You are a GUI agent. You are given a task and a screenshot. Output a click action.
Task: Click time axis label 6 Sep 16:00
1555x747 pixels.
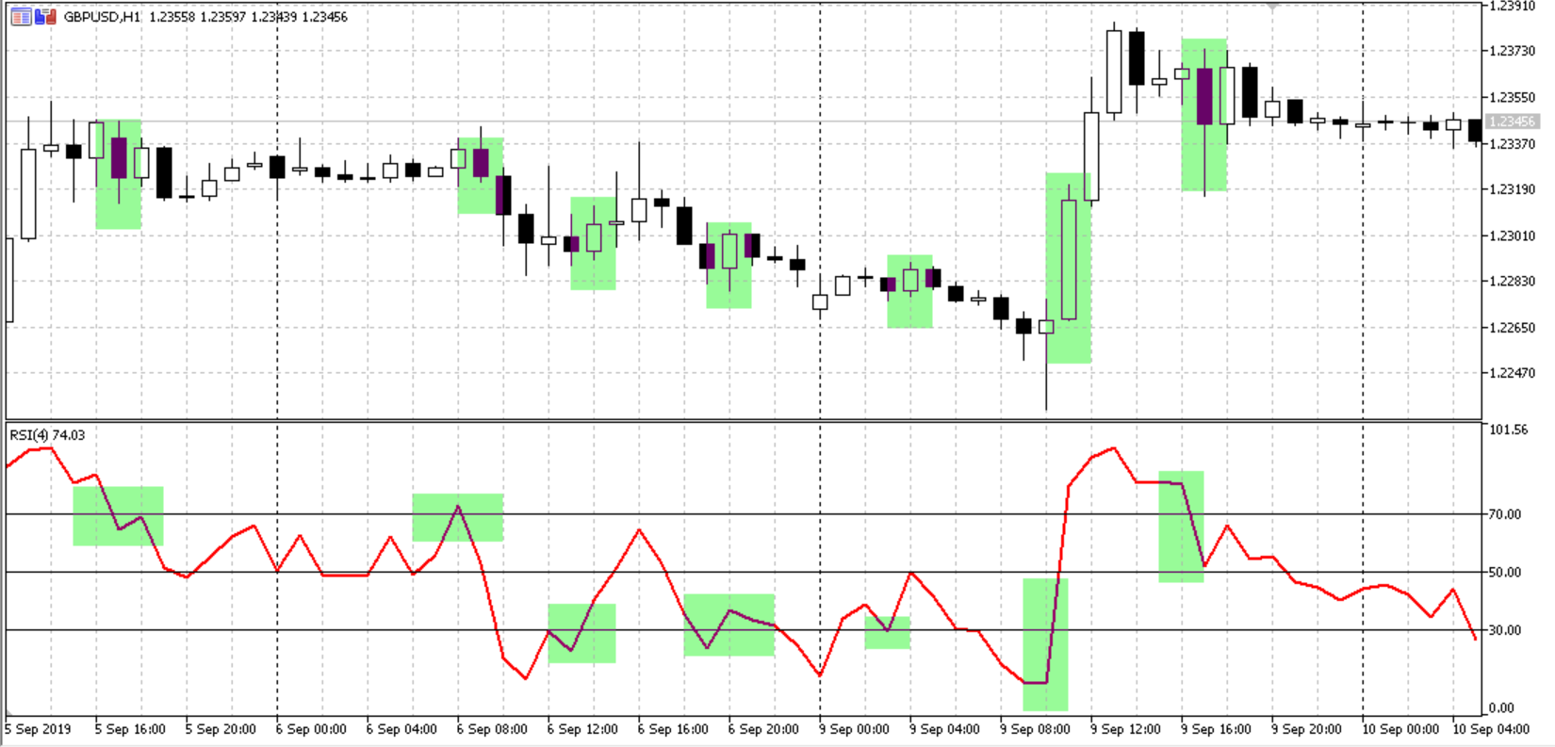tap(673, 729)
